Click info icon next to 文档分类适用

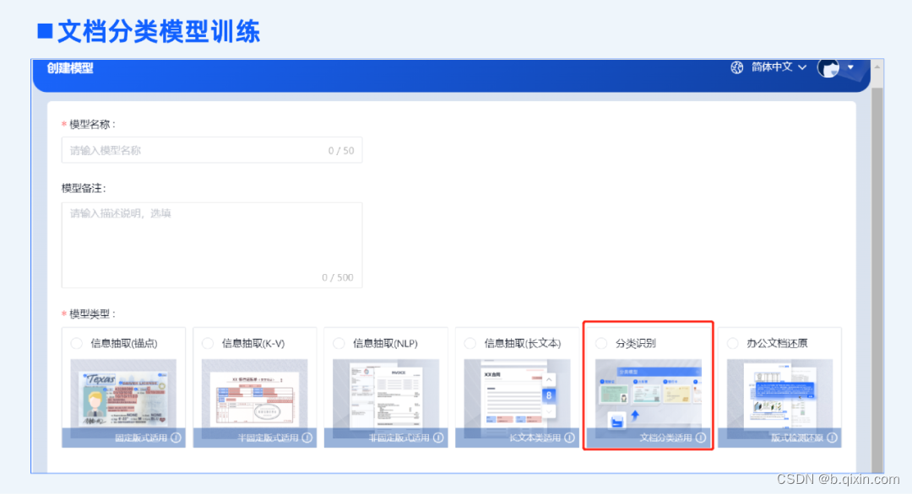[700, 438]
